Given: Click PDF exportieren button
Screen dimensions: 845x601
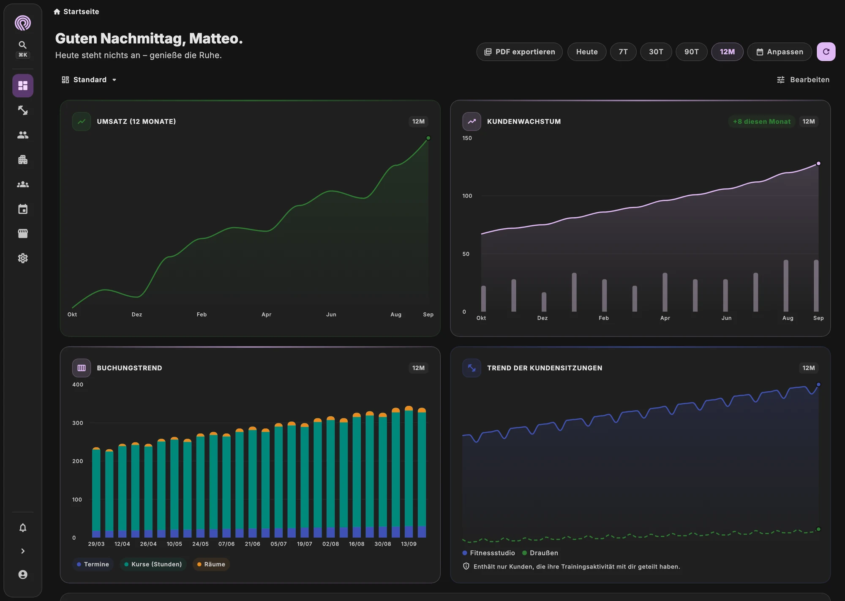Looking at the screenshot, I should [x=519, y=52].
